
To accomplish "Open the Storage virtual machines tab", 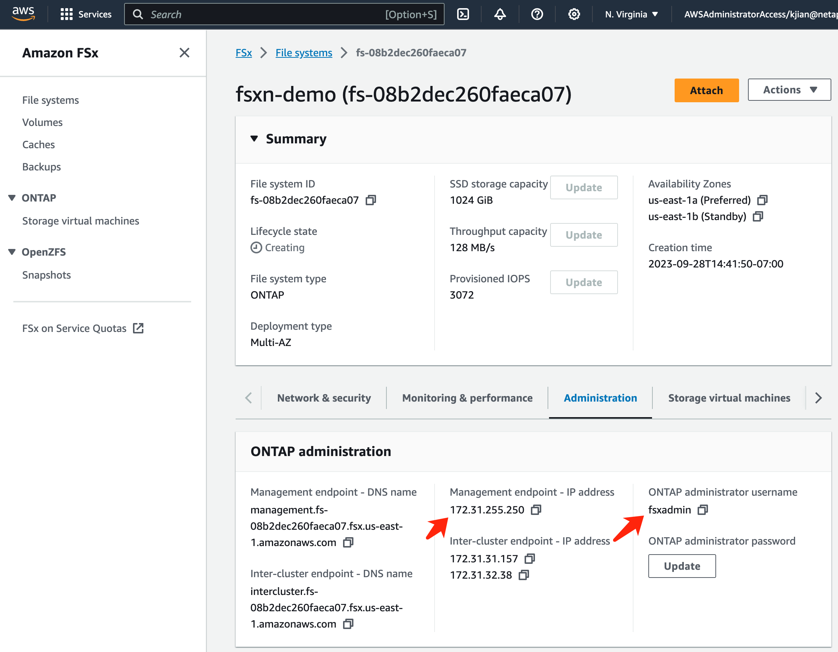I will 729,398.
